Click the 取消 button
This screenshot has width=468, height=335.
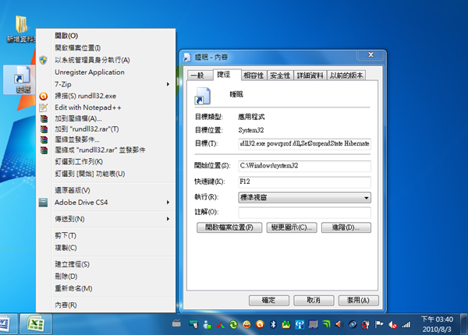click(x=314, y=301)
